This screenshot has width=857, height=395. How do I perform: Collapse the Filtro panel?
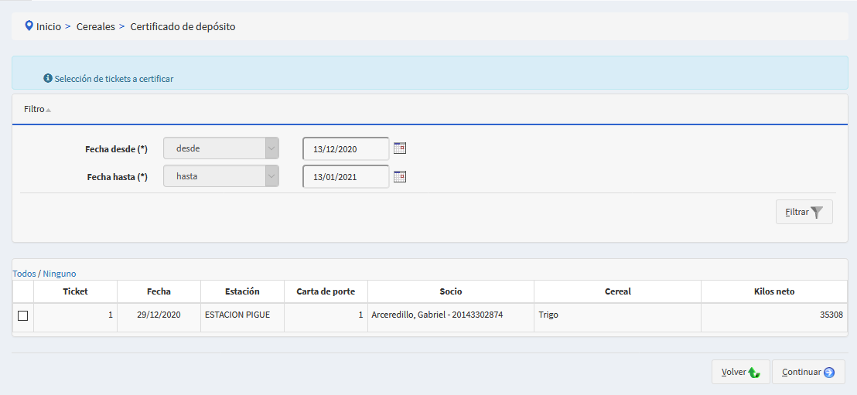(37, 110)
